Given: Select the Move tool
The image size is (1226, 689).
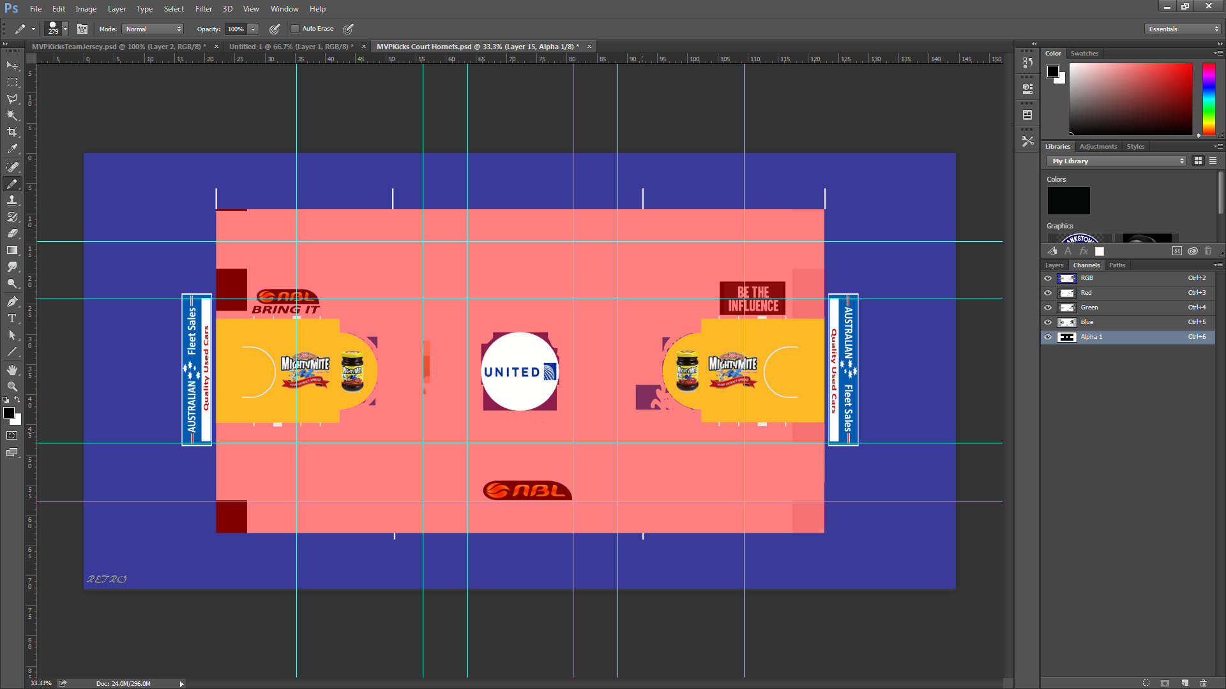Looking at the screenshot, I should click(x=12, y=66).
